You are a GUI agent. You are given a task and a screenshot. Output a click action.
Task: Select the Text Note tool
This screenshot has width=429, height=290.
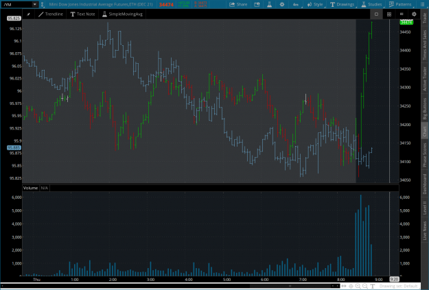point(82,14)
